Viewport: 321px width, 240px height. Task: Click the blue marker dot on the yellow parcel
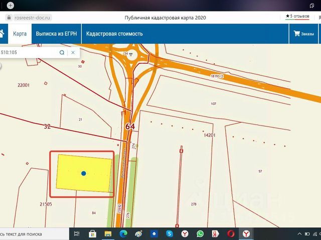84,173
